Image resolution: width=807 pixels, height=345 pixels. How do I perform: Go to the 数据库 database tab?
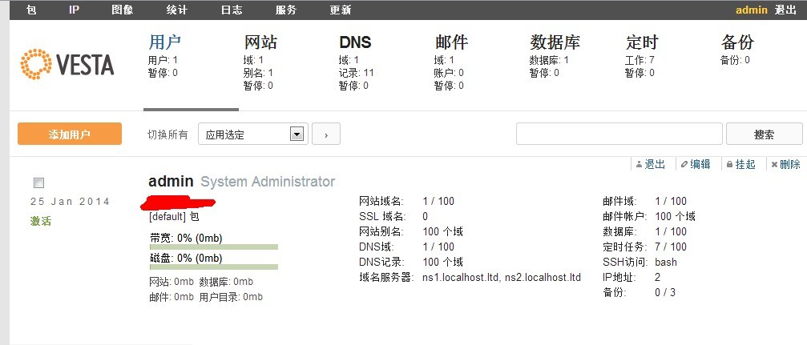(555, 42)
